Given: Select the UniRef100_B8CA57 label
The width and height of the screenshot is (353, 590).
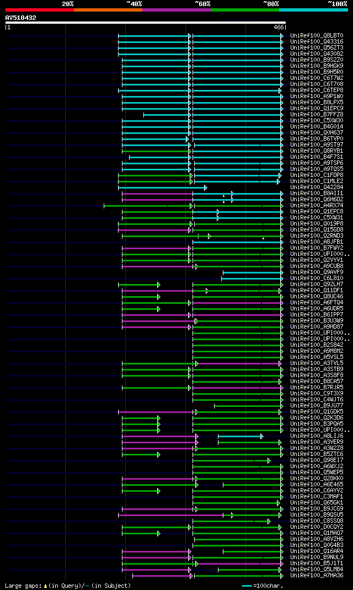Looking at the screenshot, I should point(317,381).
